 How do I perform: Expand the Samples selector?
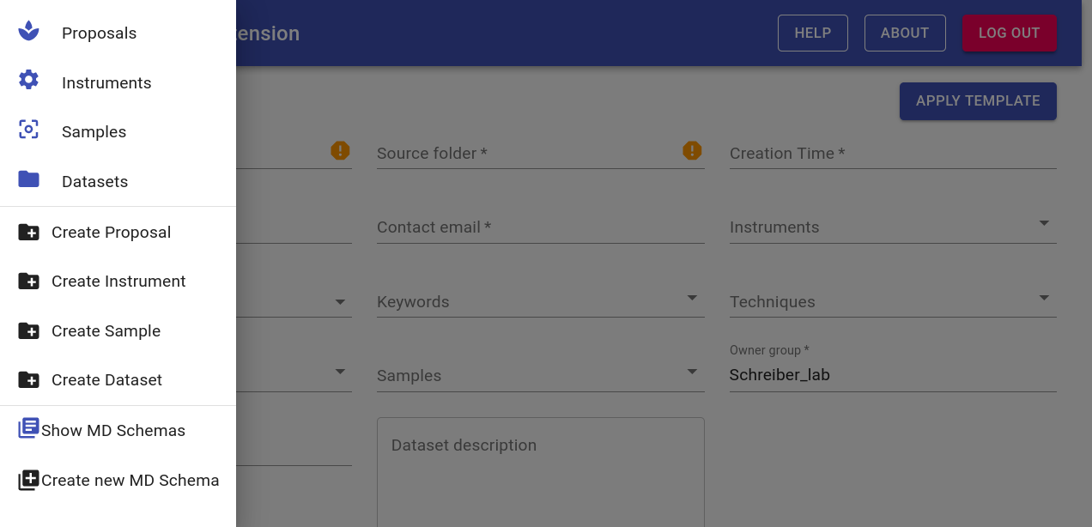click(x=692, y=371)
